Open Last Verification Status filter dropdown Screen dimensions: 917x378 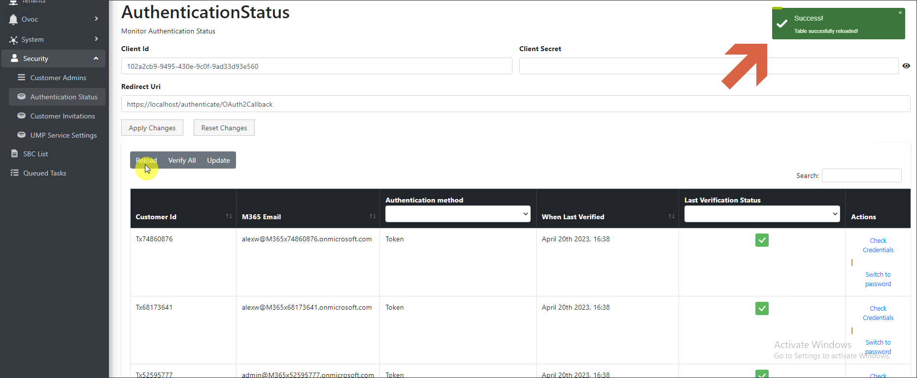click(762, 214)
